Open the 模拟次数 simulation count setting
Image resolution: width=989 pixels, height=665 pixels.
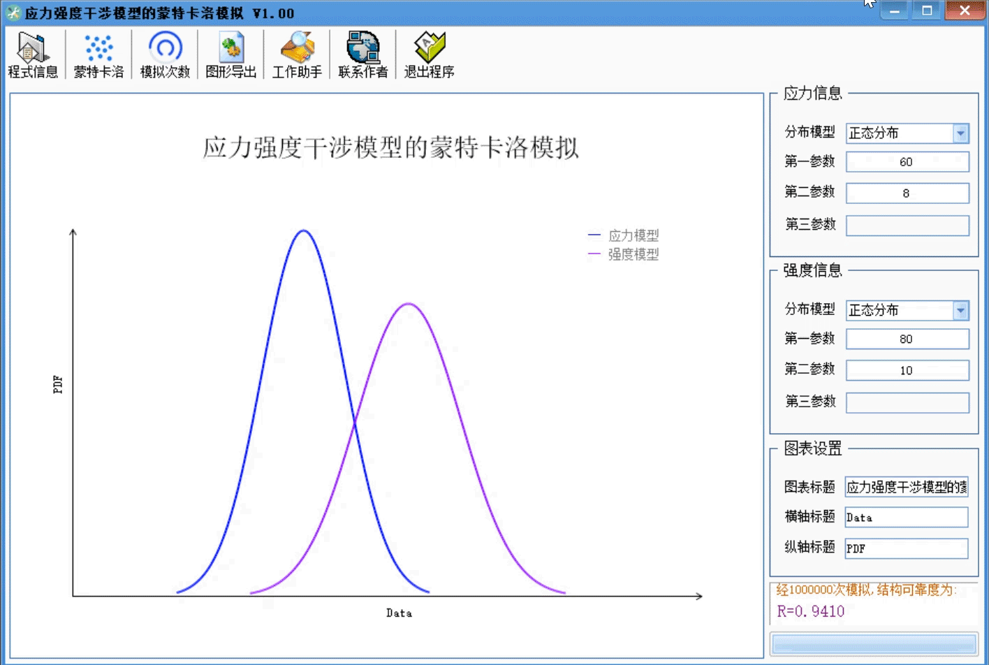pyautogui.click(x=165, y=55)
